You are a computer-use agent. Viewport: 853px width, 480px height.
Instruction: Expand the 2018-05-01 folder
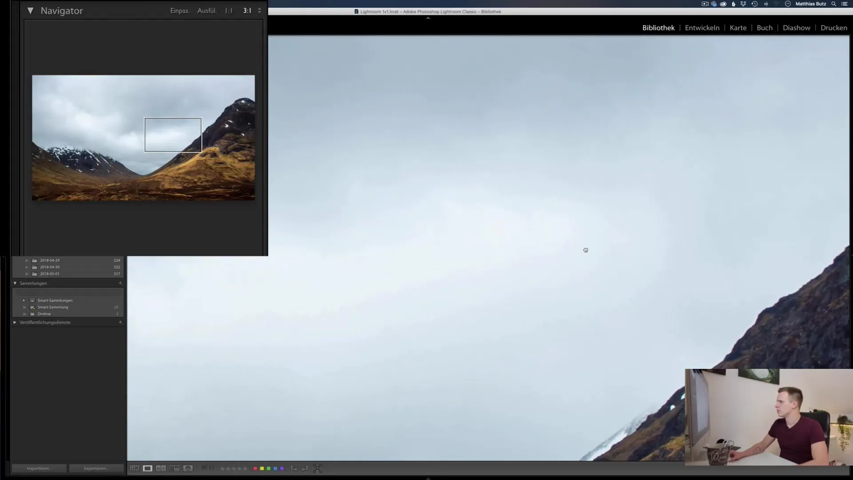27,274
